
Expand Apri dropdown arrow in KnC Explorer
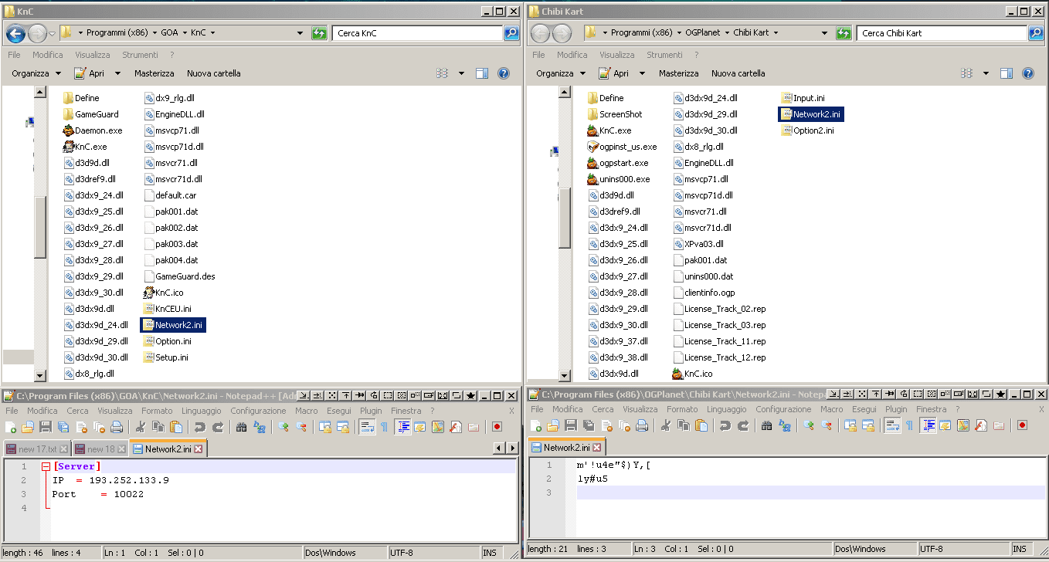117,73
